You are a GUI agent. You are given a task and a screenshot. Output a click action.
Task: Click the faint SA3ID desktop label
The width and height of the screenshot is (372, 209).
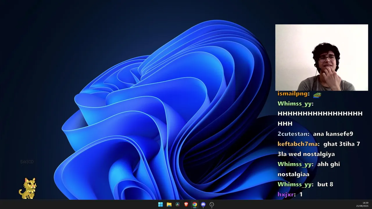click(27, 162)
